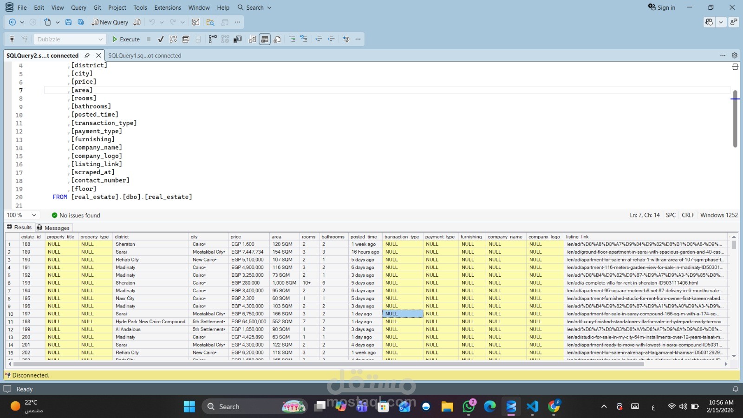Click the Search box in title bar
Image resolution: width=743 pixels, height=418 pixels.
254,7
